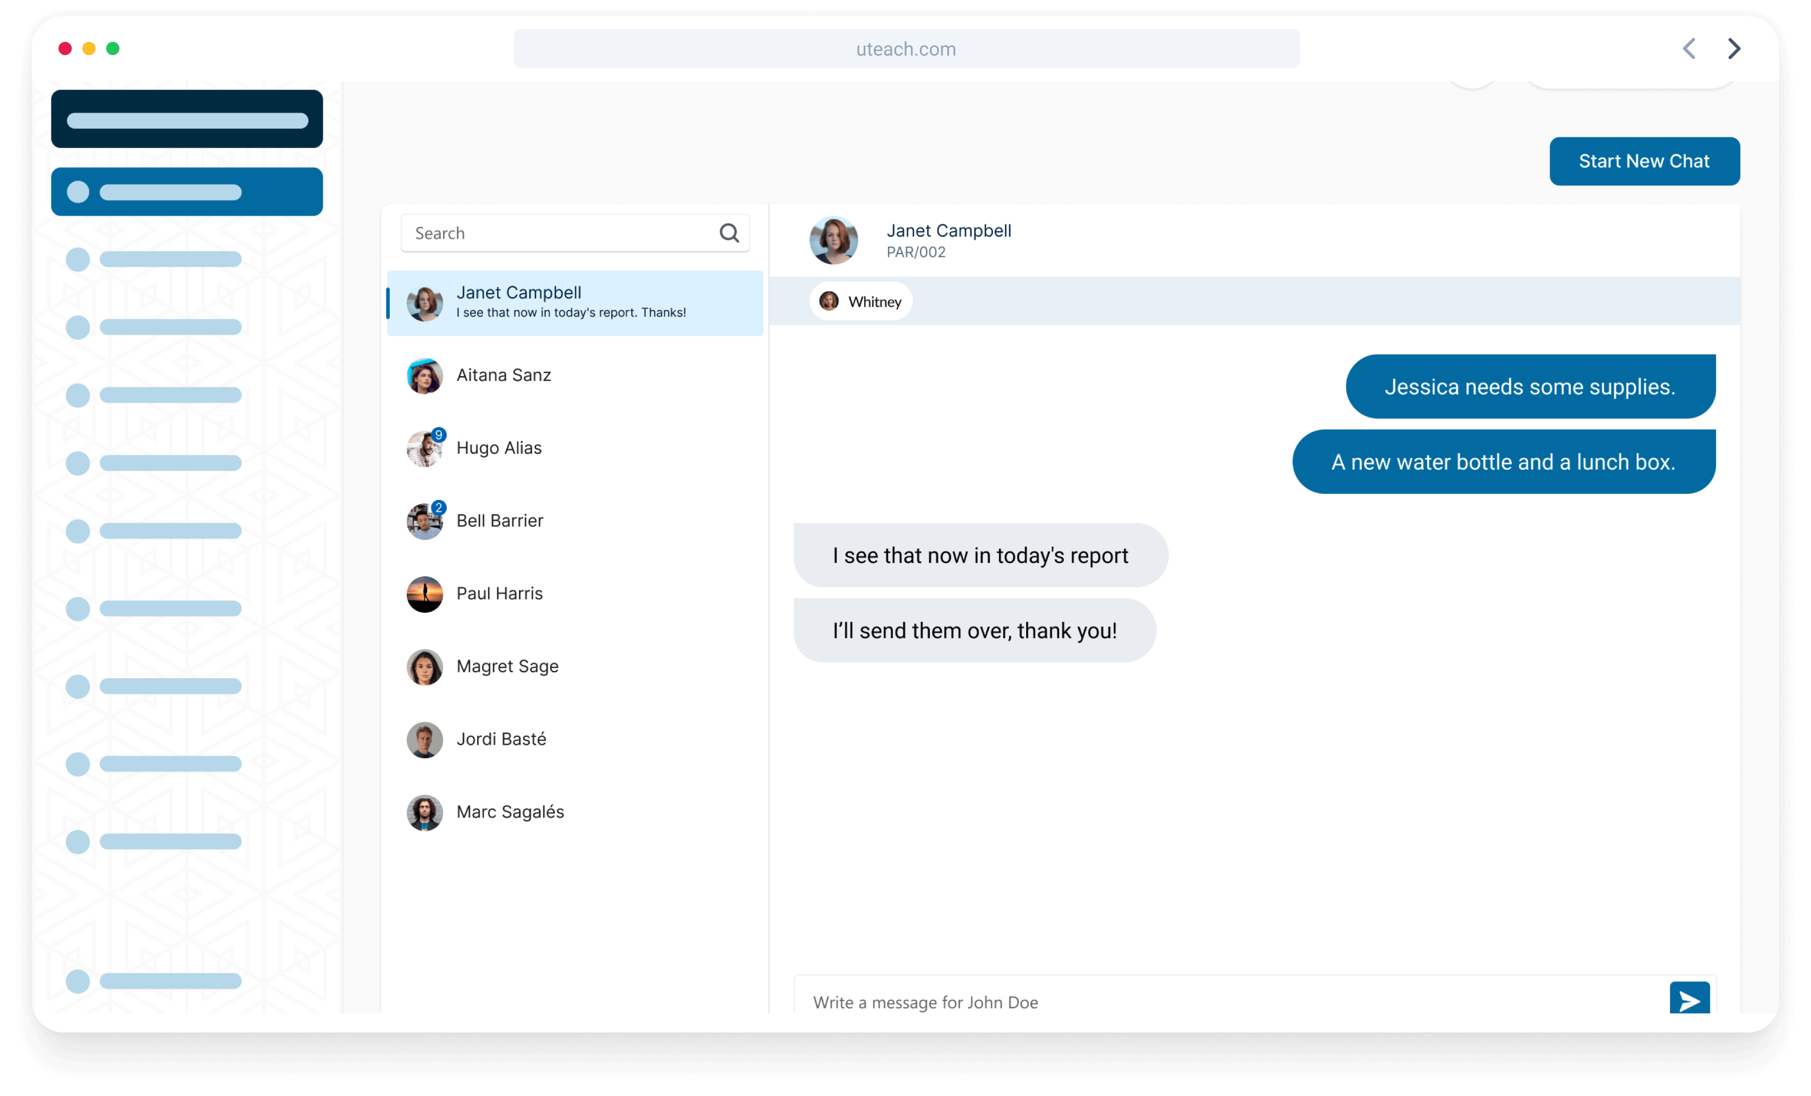1811x1096 pixels.
Task: Click Hugo Alias unread badge avatar
Action: 425,448
